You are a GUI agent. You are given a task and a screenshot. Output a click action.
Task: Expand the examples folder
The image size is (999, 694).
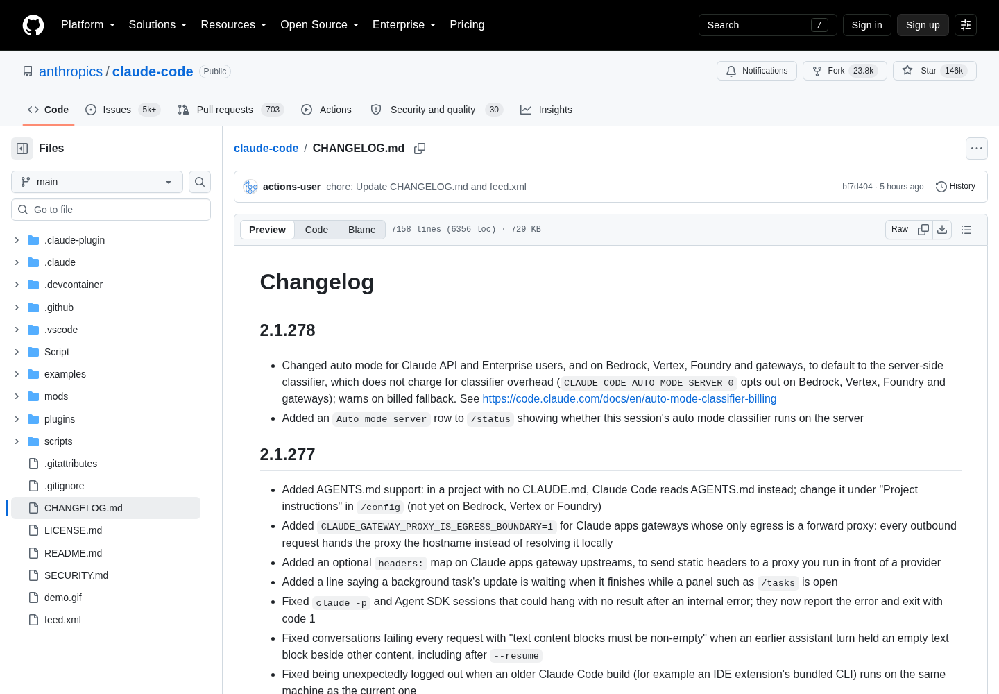[17, 374]
